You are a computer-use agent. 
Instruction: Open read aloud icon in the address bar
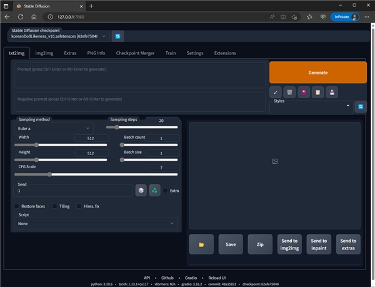272,17
